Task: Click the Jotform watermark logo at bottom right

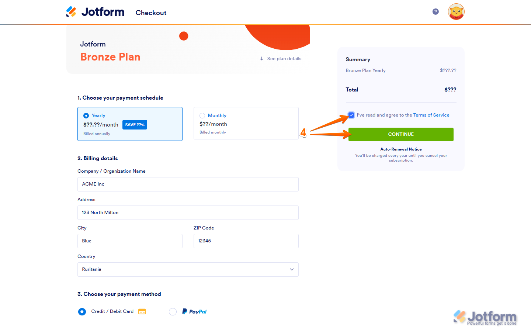Action: pos(485,318)
